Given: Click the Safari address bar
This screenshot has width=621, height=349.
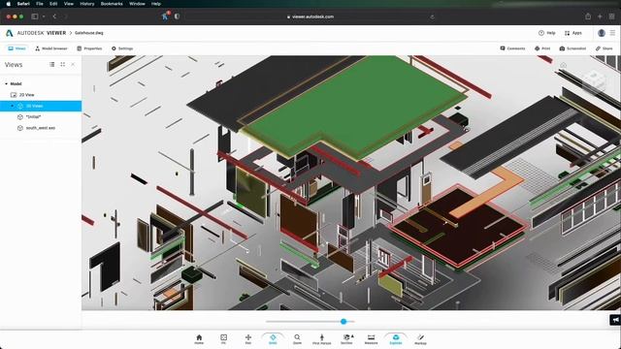Looking at the screenshot, I should [310, 16].
